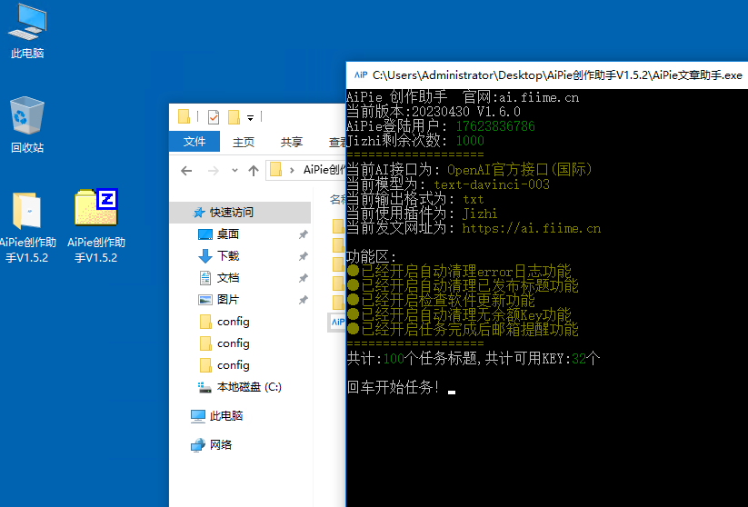Viewport: 748px width, 507px height.
Task: Open 文档 in the navigation pane
Action: pos(227,278)
